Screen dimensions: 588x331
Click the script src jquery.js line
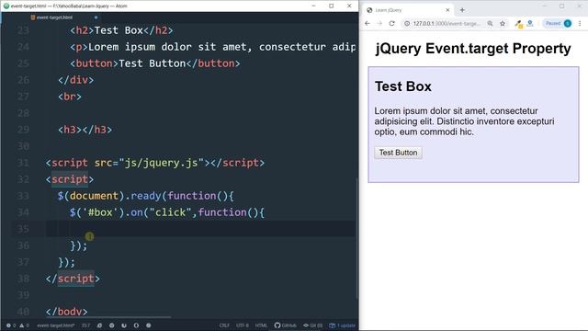click(x=155, y=163)
